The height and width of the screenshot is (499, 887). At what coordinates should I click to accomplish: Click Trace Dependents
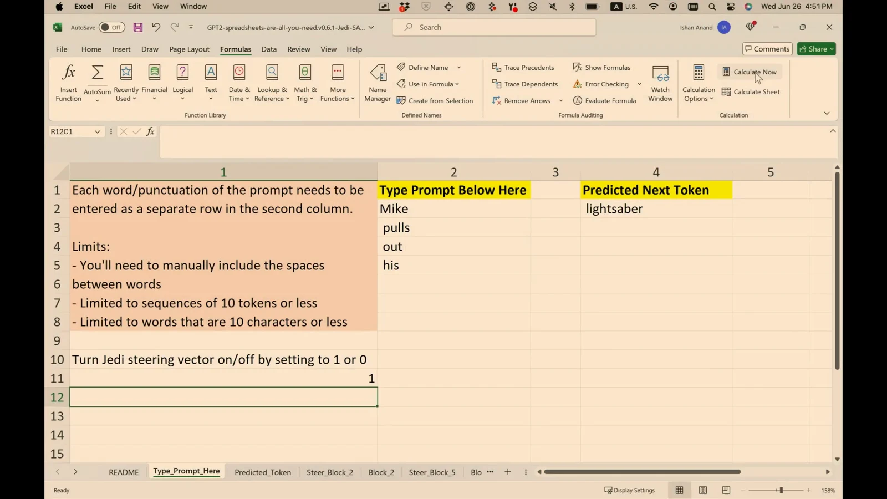(525, 84)
